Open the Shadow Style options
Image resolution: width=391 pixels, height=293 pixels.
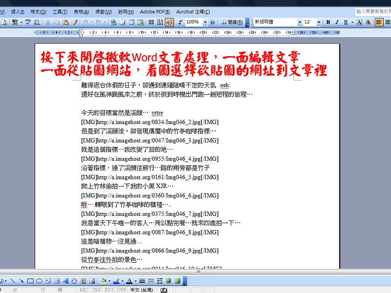[169, 281]
